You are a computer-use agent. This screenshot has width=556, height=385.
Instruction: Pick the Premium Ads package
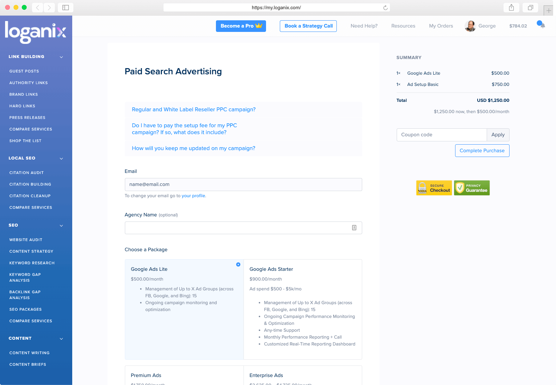pos(184,375)
